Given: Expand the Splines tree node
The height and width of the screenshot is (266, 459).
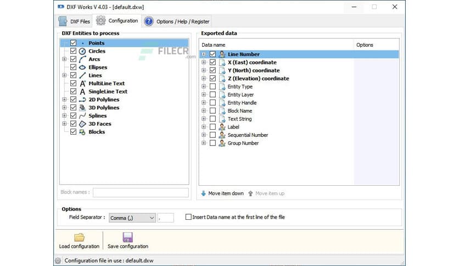Looking at the screenshot, I should point(64,116).
